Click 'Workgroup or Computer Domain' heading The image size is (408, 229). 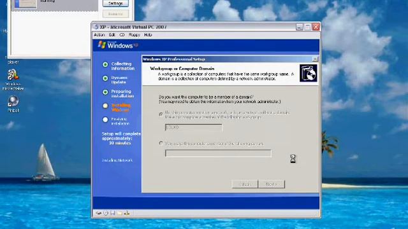(182, 69)
